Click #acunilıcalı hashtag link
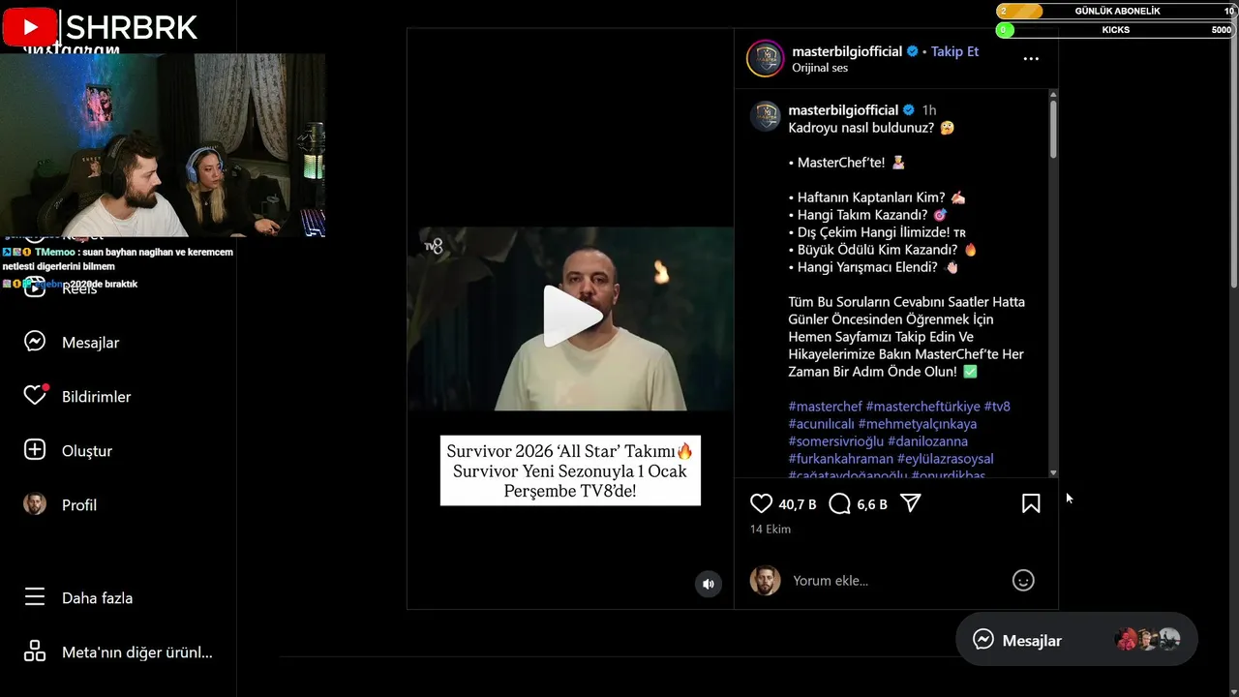1239x697 pixels. 821,424
